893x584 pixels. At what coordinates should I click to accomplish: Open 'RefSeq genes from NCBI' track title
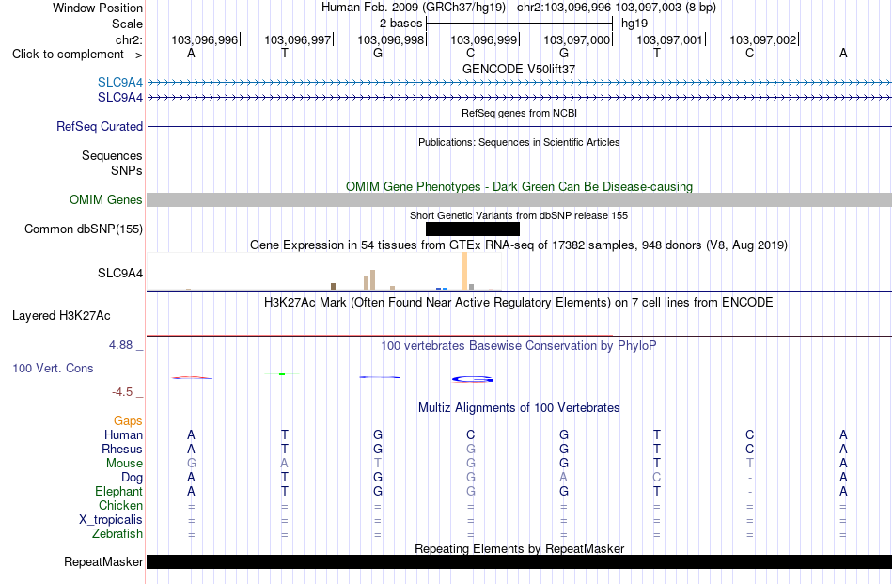(519, 114)
